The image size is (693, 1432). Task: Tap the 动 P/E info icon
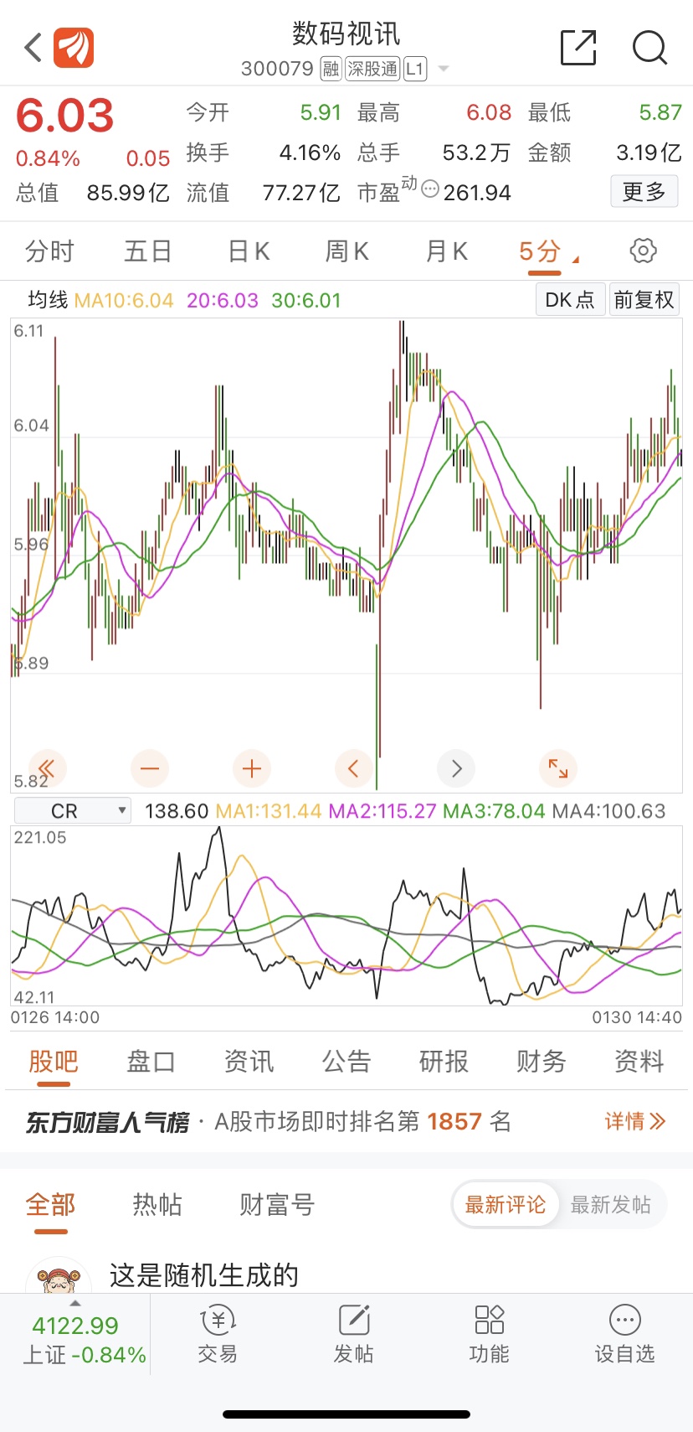430,189
